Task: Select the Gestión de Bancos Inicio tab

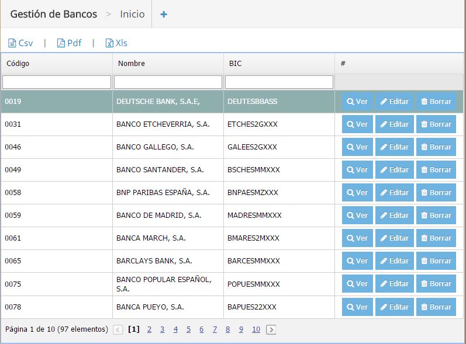Action: click(x=77, y=14)
